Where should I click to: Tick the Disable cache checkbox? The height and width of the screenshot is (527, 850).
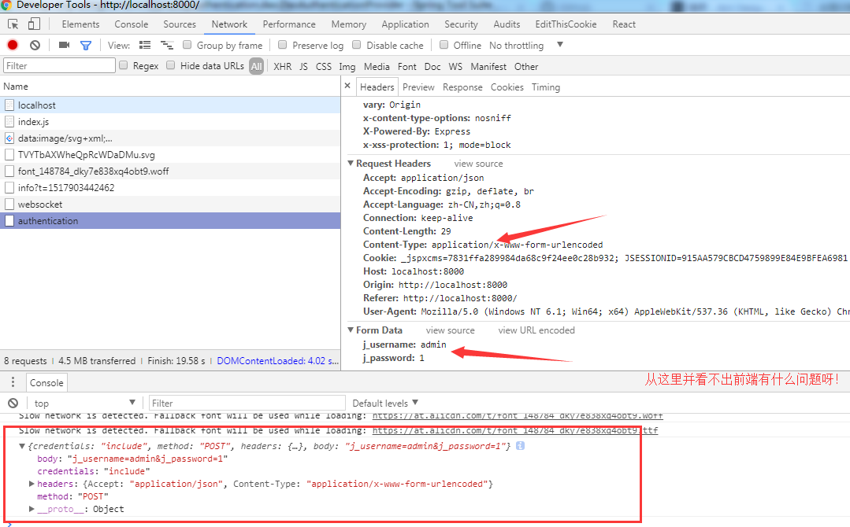pyautogui.click(x=357, y=44)
